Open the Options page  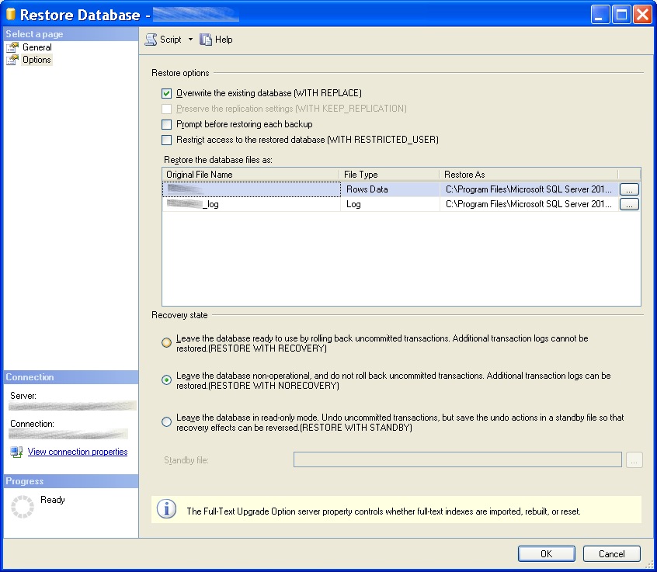[x=36, y=60]
